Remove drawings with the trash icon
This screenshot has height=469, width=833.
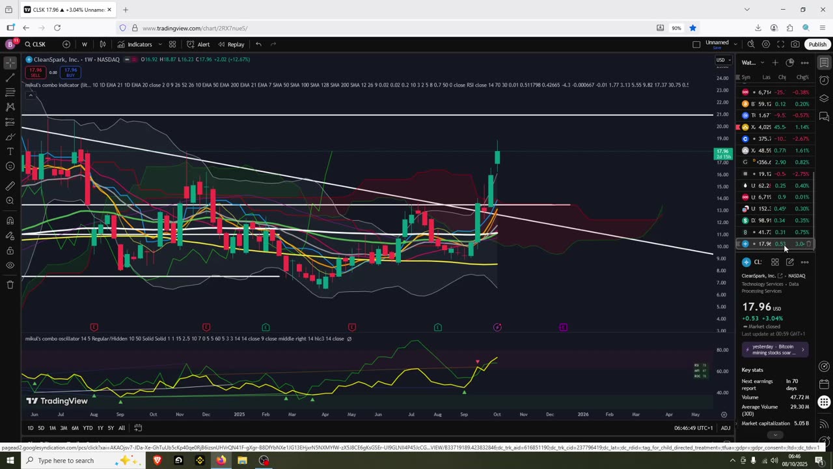tap(10, 285)
